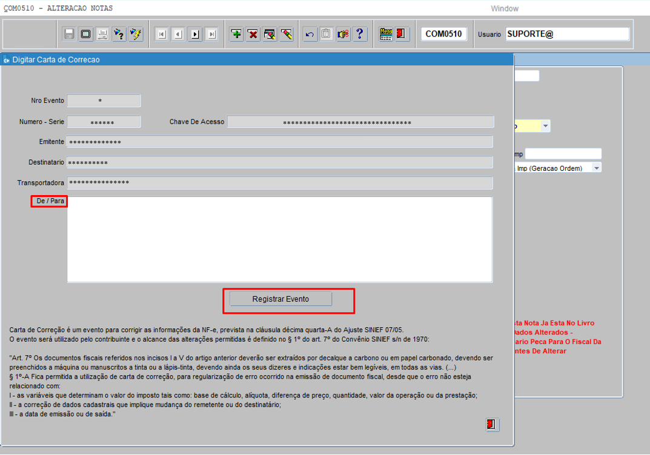Viewport: 650px width, 455px height.
Task: Click inside the De / Para text area
Action: coord(279,239)
